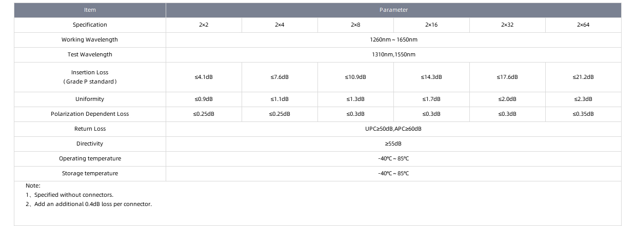Viewport: 636px width, 226px height.
Task: Select the ≥55dB directivity value
Action: pyautogui.click(x=393, y=144)
